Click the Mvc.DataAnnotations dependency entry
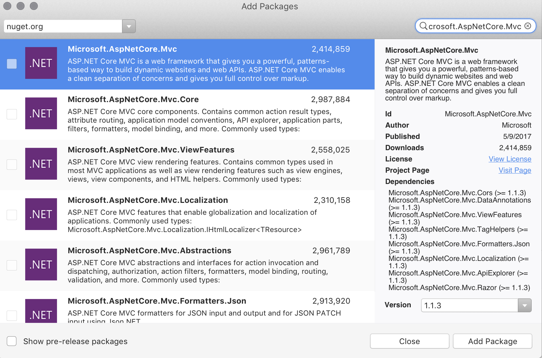 click(x=459, y=204)
